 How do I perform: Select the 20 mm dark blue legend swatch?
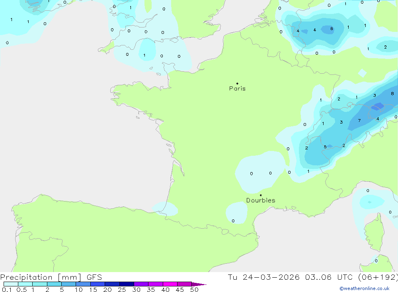pos(112,284)
